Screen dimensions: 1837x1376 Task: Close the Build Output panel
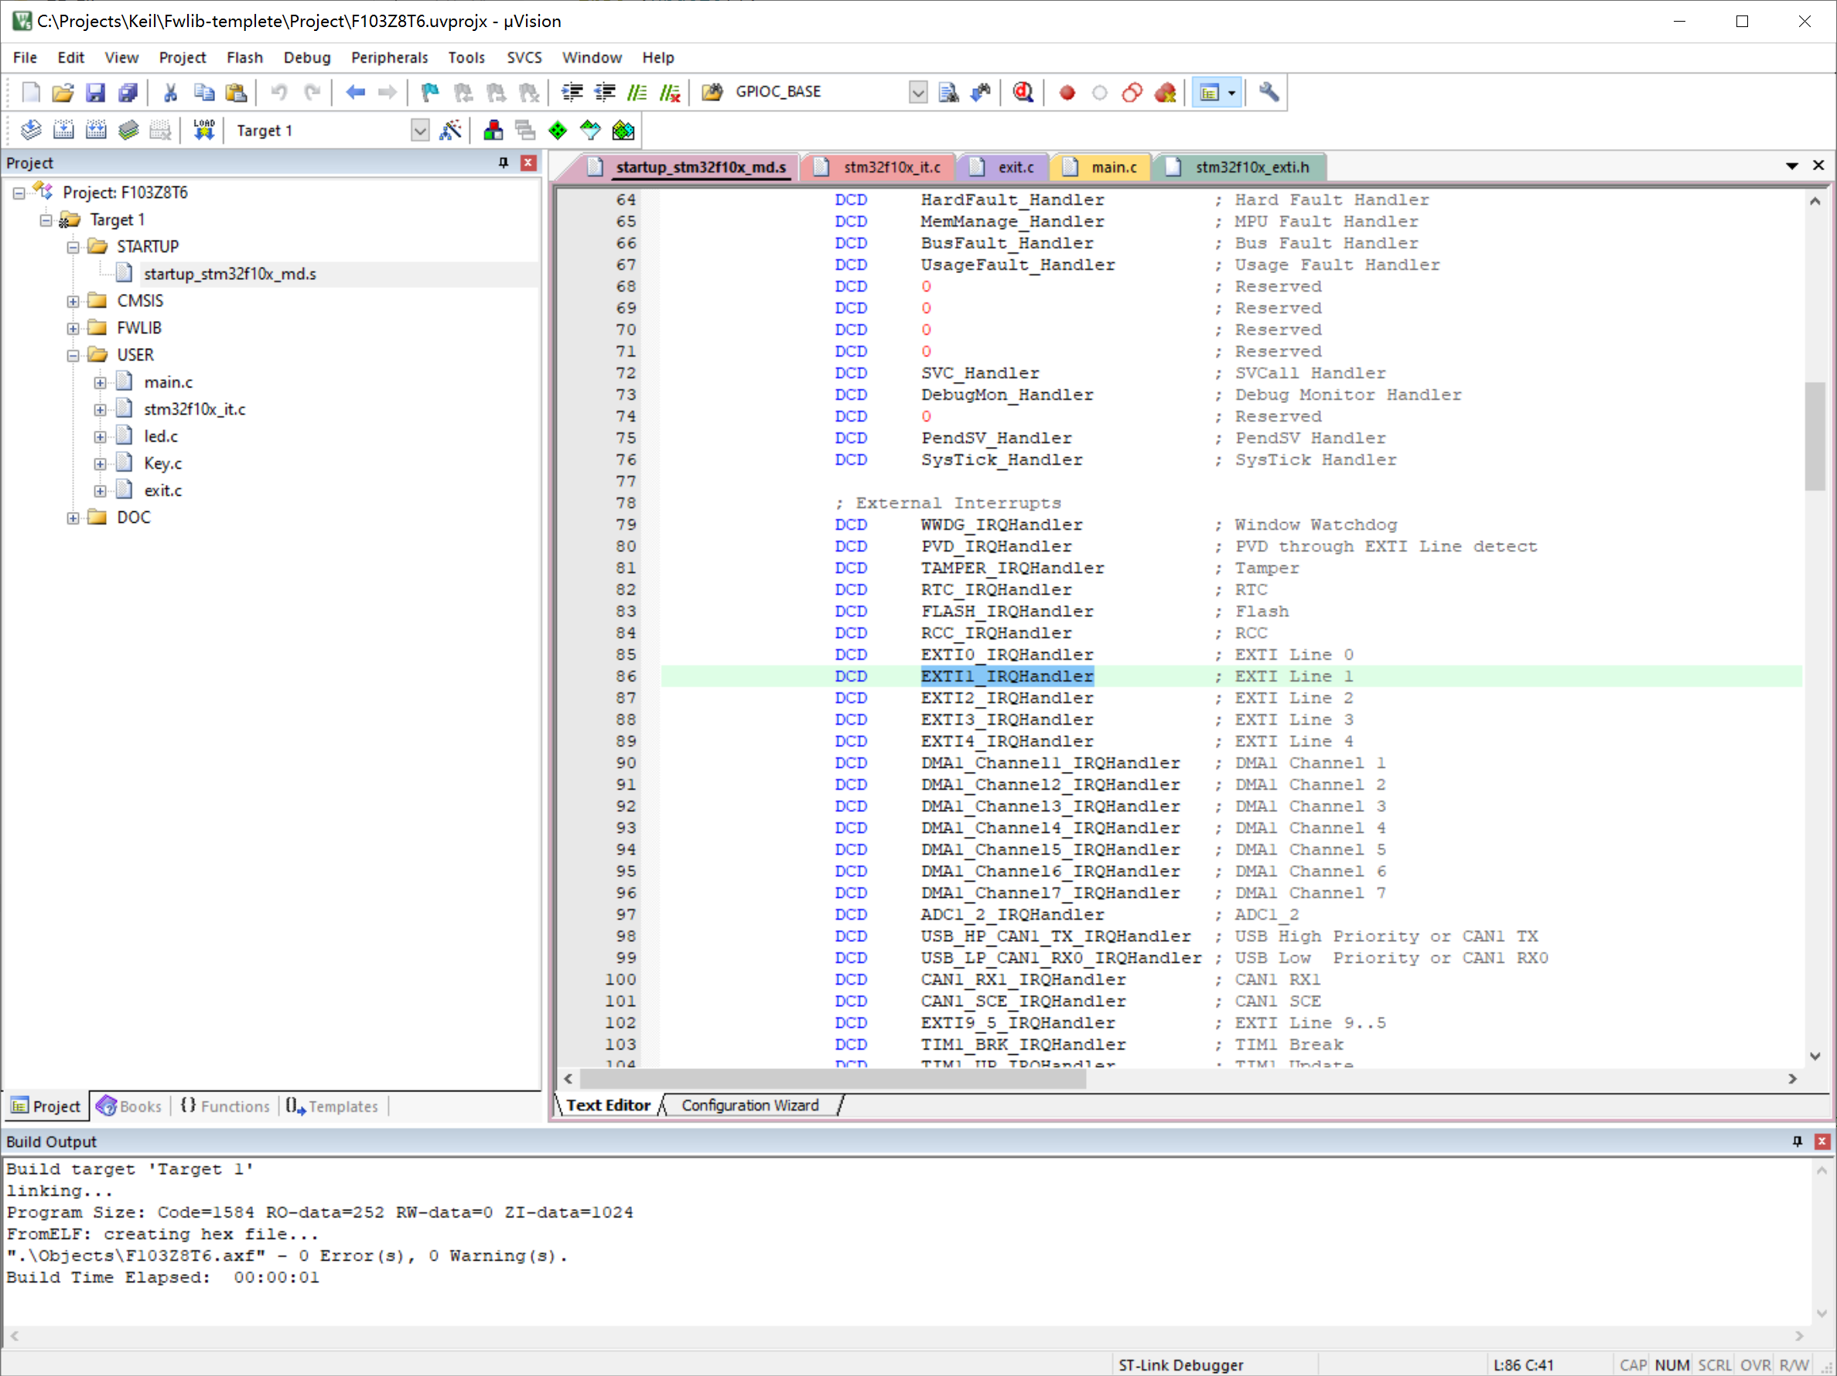coord(1822,1141)
